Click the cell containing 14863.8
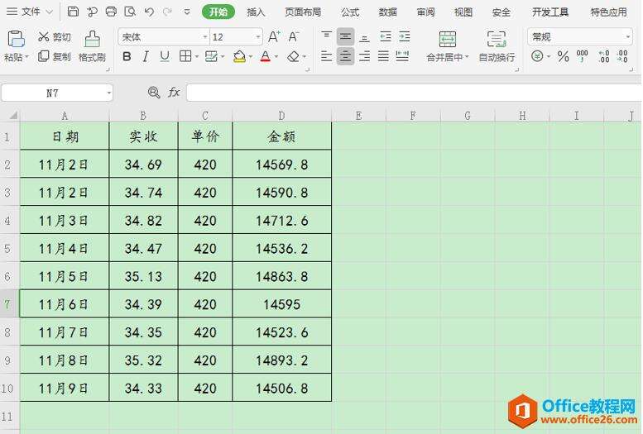Viewport: 643px width, 434px height. pos(281,276)
